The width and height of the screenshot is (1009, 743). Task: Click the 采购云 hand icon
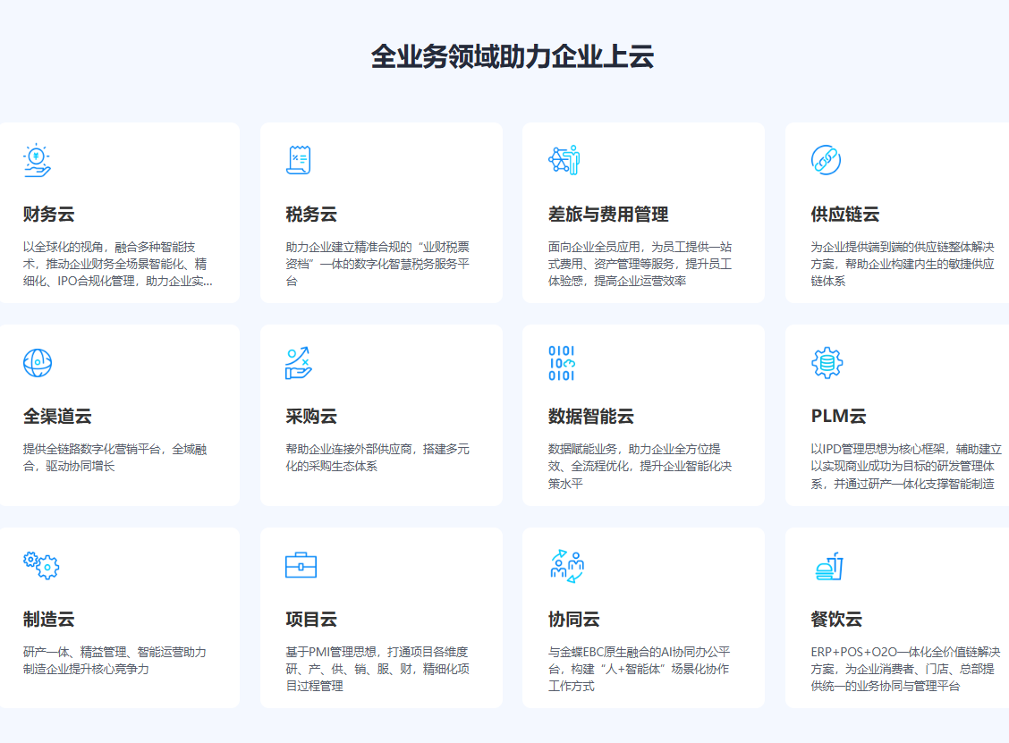298,363
